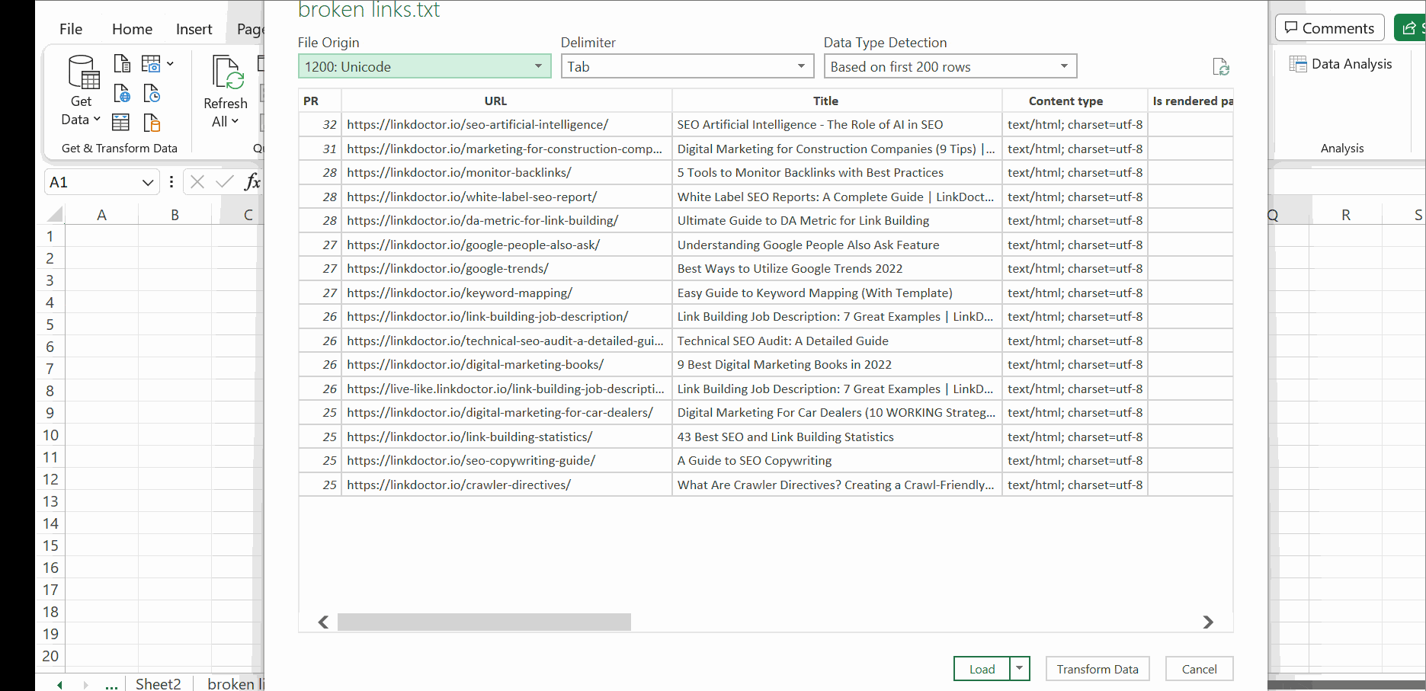Open the File Origin dropdown
The height and width of the screenshot is (691, 1426).
[x=425, y=66]
